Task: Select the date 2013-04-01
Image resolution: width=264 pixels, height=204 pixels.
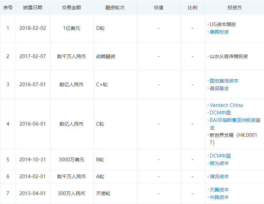Action: tap(33, 193)
